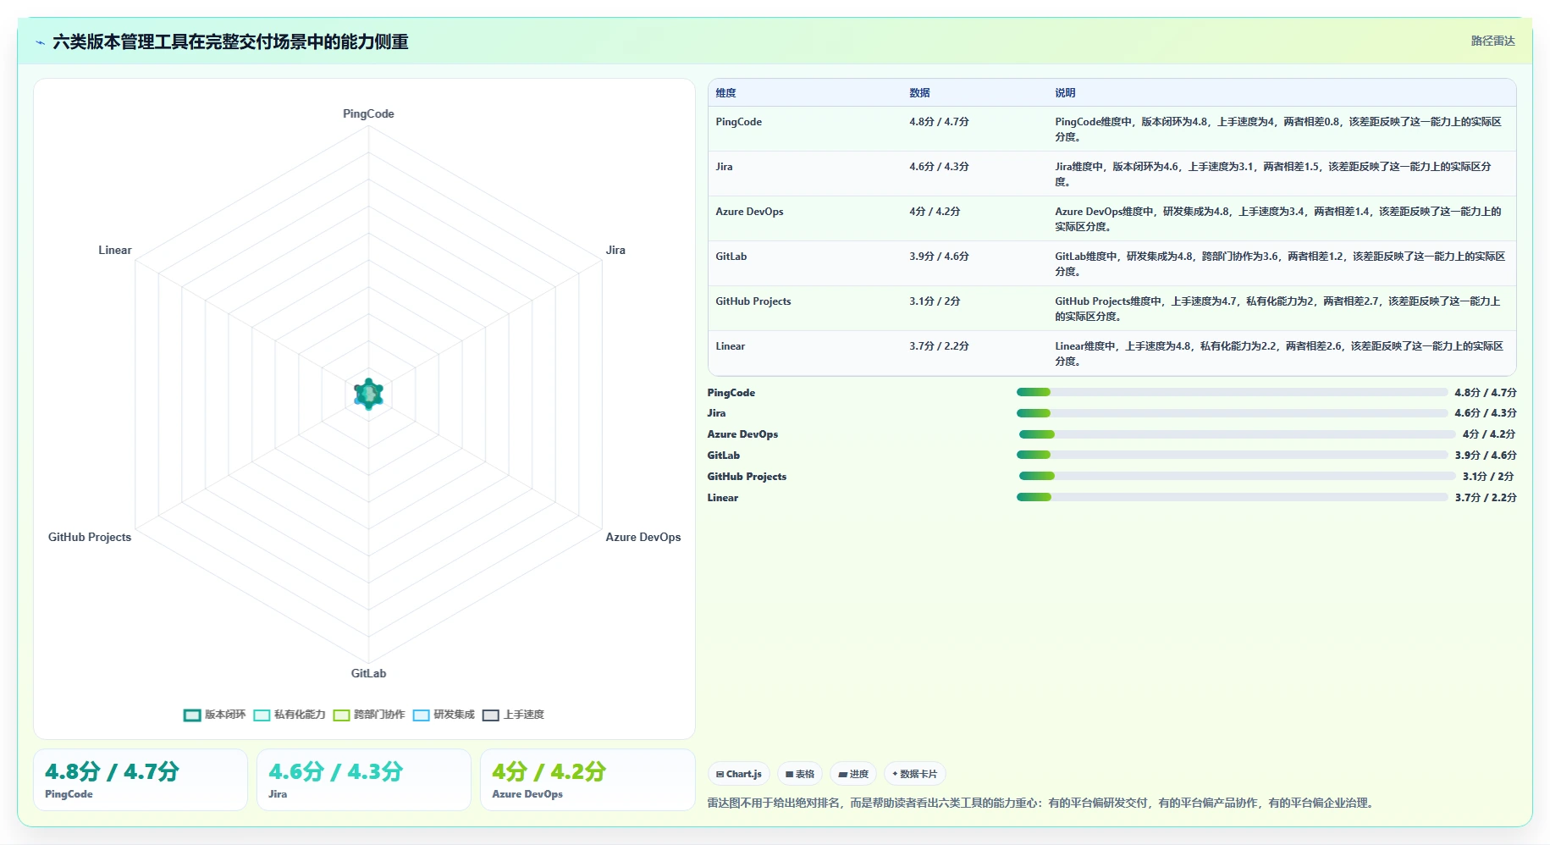Click the data polygon at the radar center

point(368,394)
